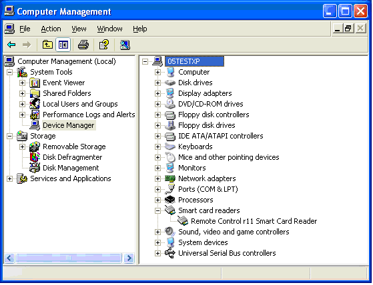Select the Computer device category text
Screen dimensions: 373x285
tap(194, 72)
